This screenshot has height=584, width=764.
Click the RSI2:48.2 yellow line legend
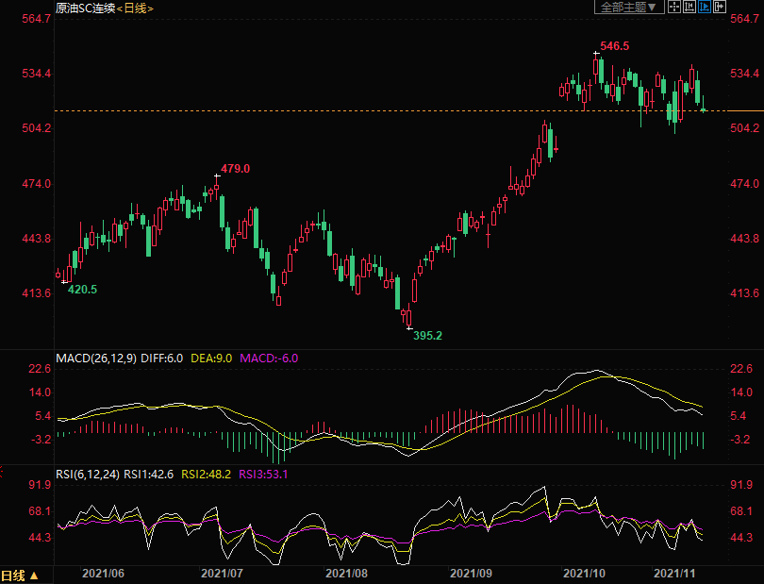pyautogui.click(x=207, y=474)
